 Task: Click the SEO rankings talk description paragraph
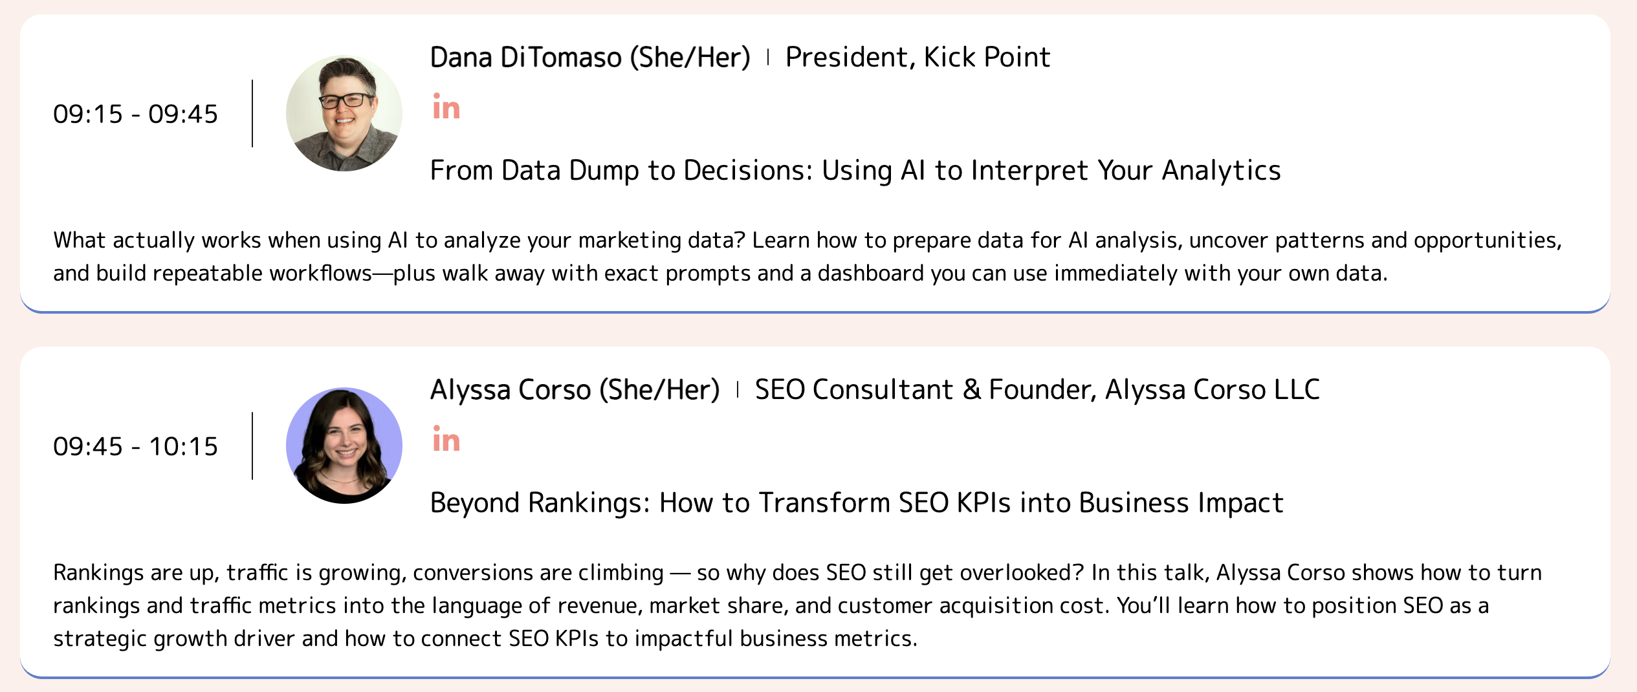click(797, 605)
